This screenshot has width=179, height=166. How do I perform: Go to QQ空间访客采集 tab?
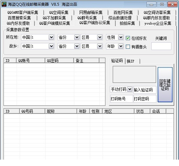[157, 12]
